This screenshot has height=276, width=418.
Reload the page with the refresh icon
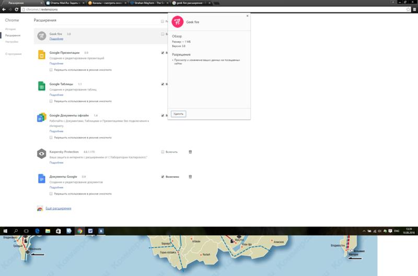click(x=17, y=9)
